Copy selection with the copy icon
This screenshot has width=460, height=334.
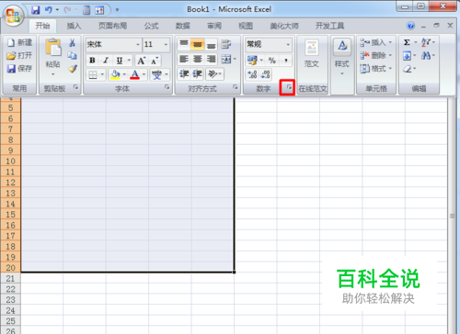73,56
